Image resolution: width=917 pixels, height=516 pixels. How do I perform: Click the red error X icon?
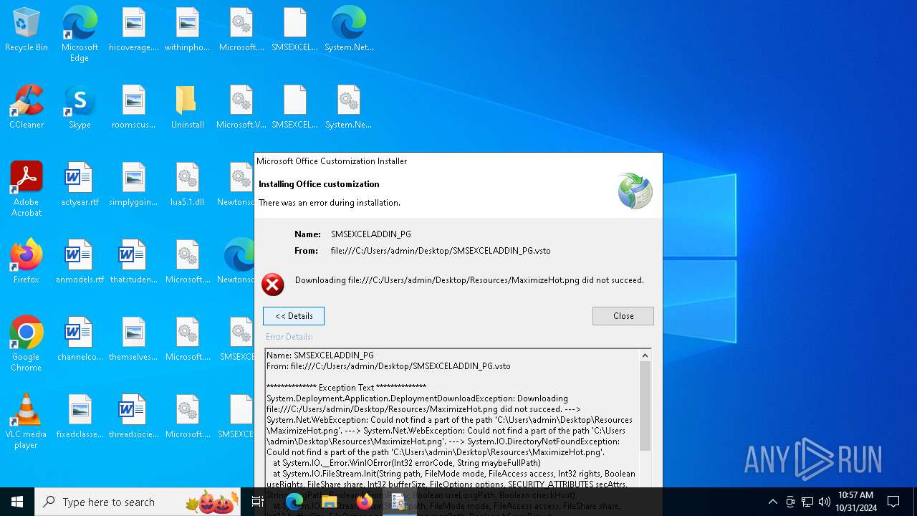click(x=273, y=285)
